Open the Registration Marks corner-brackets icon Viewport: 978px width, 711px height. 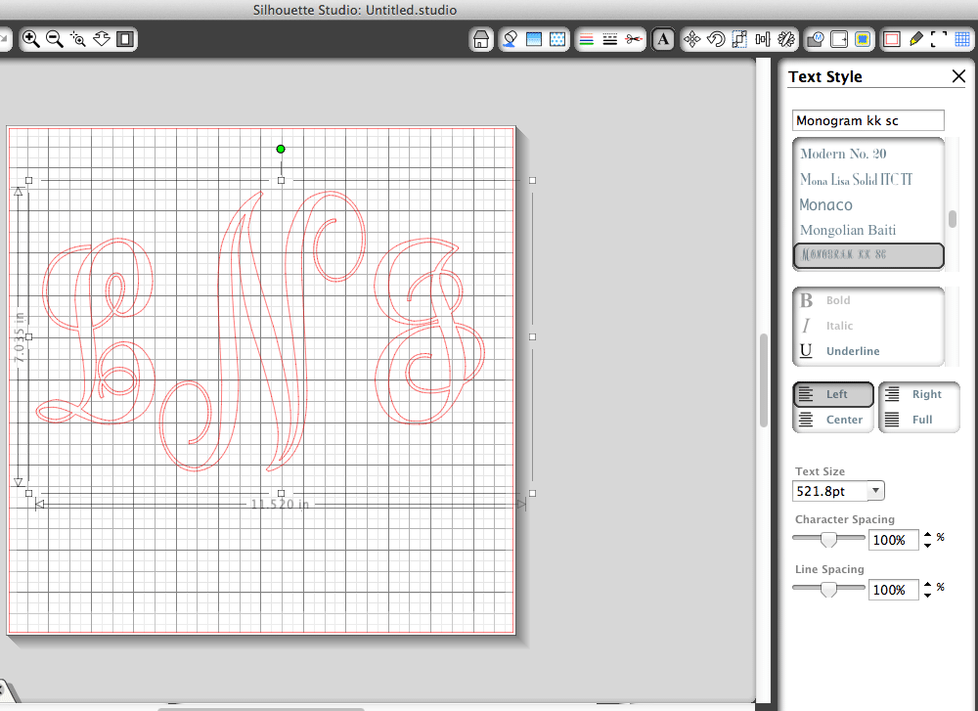coord(939,40)
